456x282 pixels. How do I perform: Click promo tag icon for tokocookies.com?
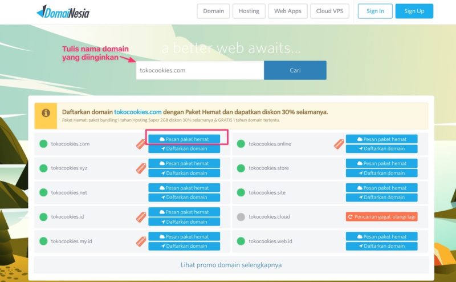141,144
